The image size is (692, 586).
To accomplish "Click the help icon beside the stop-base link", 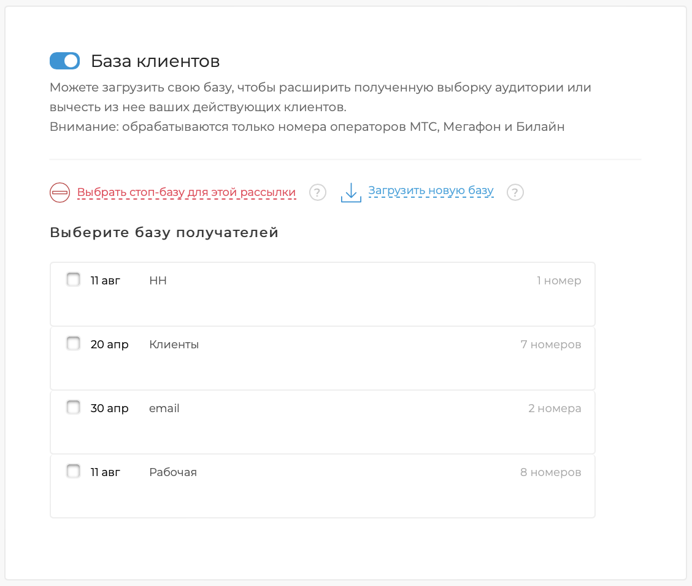I will (x=317, y=192).
